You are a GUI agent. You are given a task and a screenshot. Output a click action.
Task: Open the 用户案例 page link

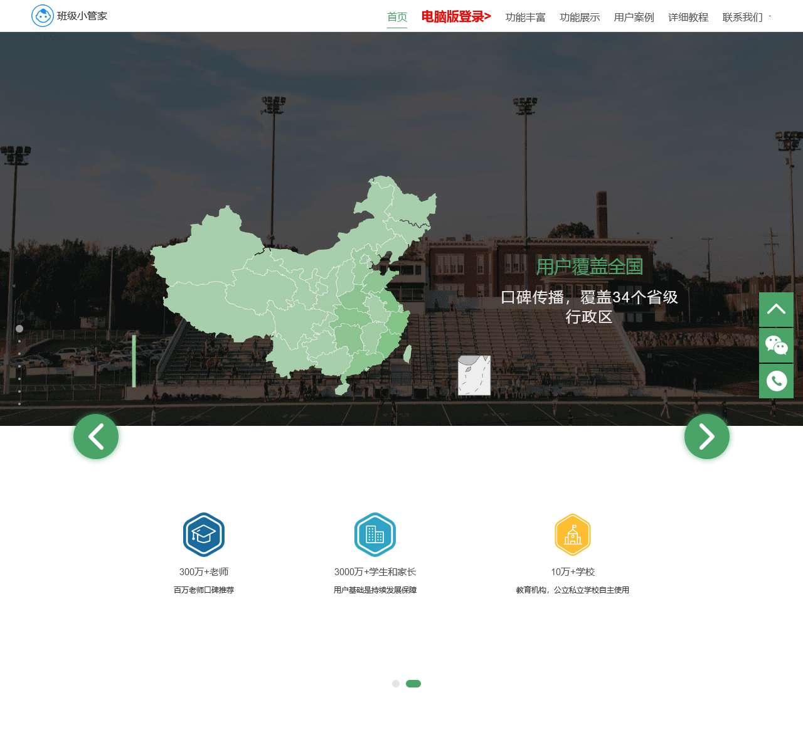(x=634, y=17)
